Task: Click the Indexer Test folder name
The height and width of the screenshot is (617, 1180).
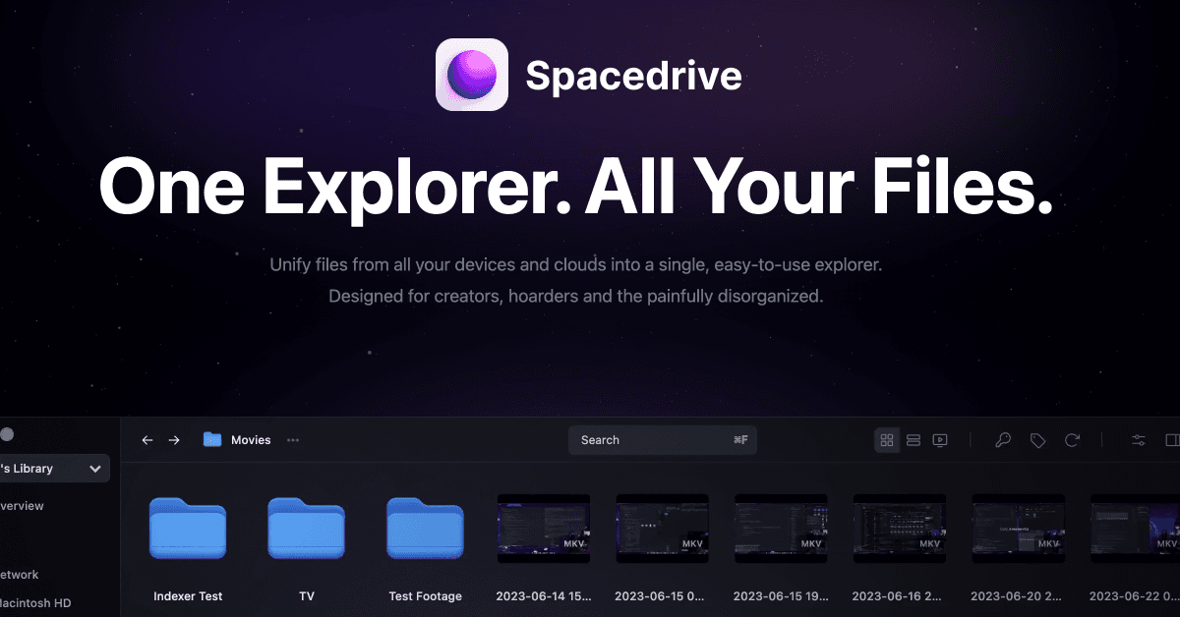Action: coord(188,596)
